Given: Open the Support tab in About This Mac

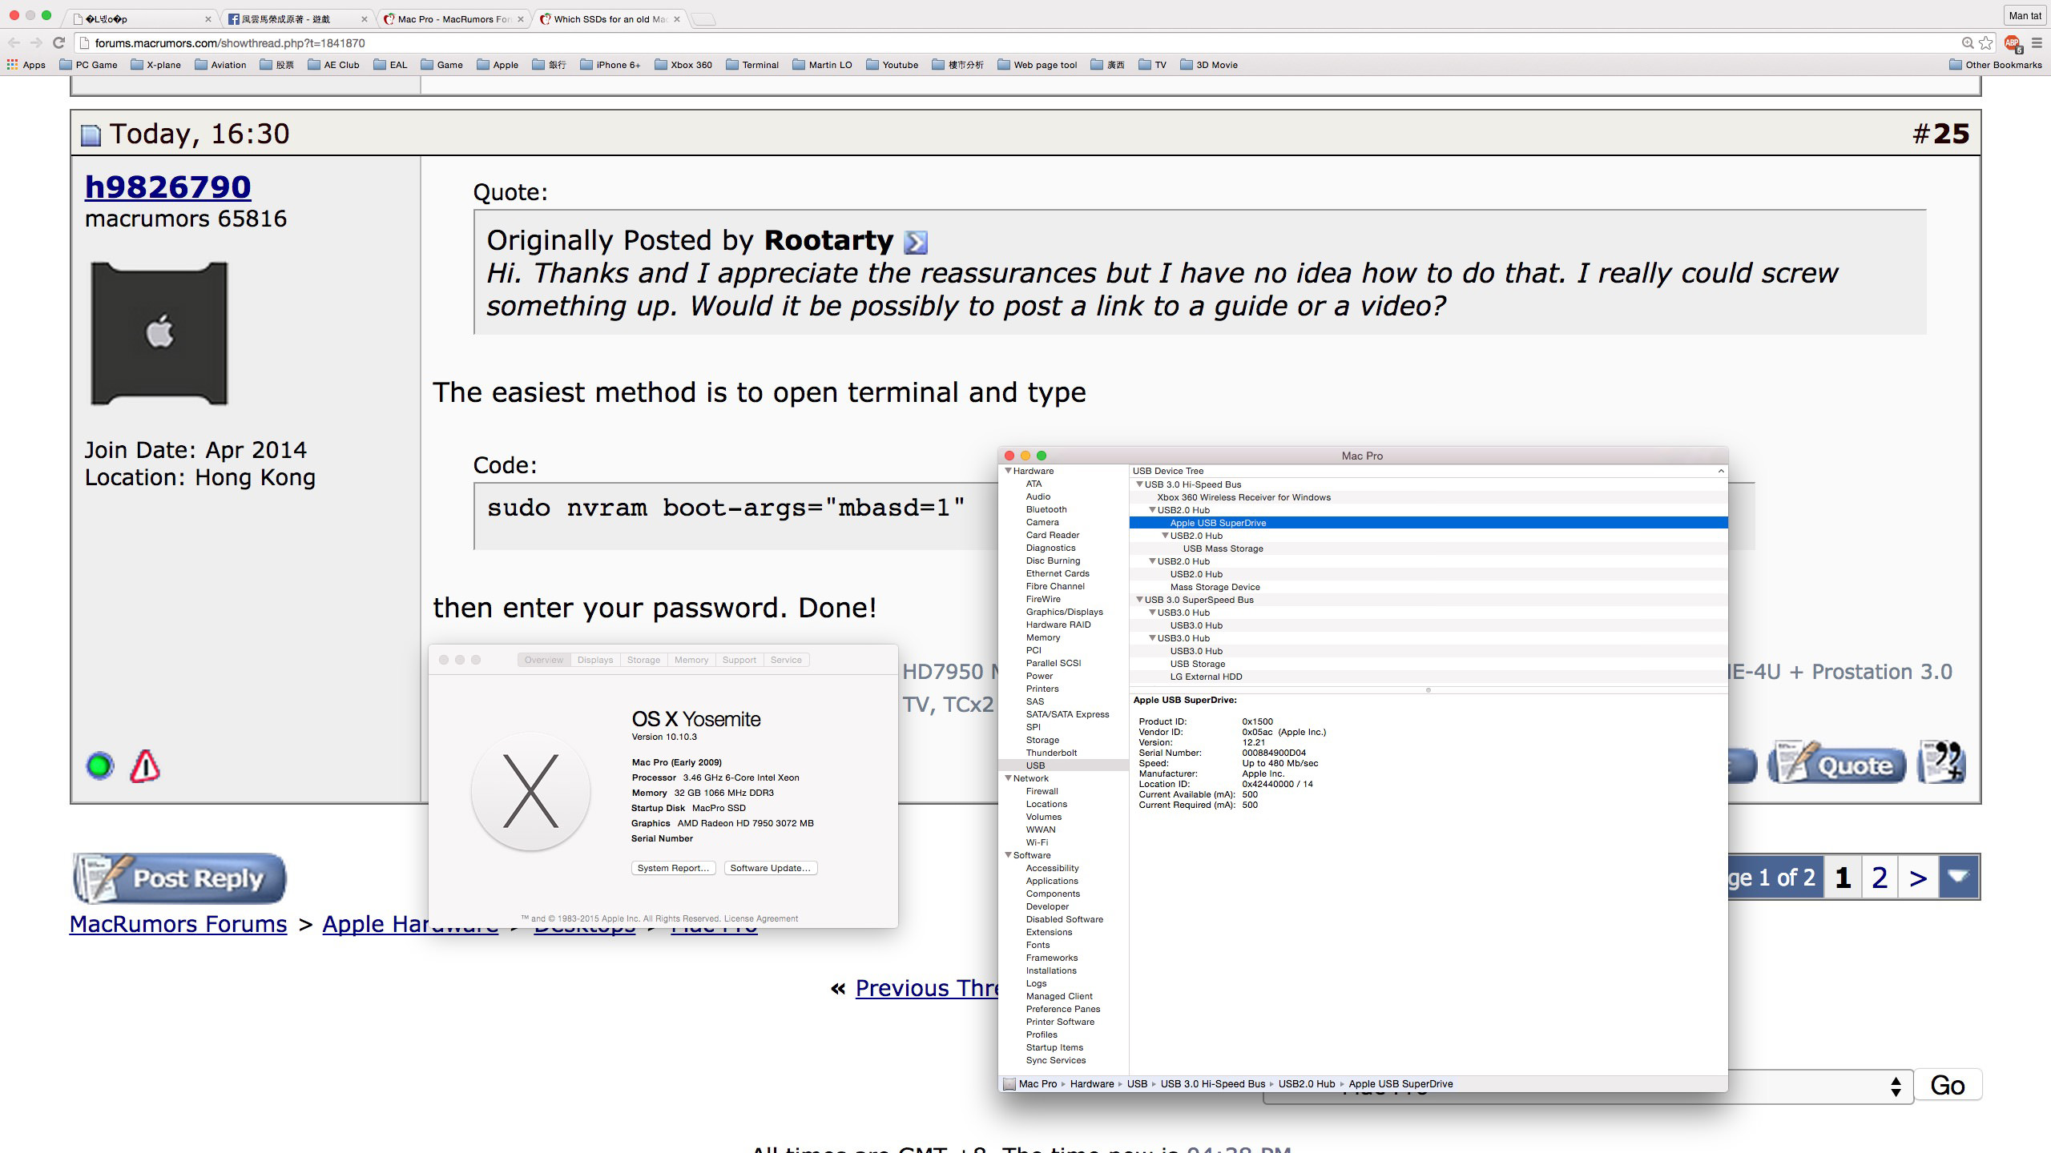Looking at the screenshot, I should [739, 660].
